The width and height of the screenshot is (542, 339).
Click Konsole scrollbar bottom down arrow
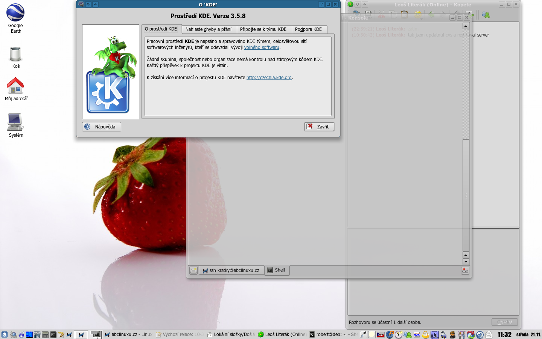pos(466,262)
